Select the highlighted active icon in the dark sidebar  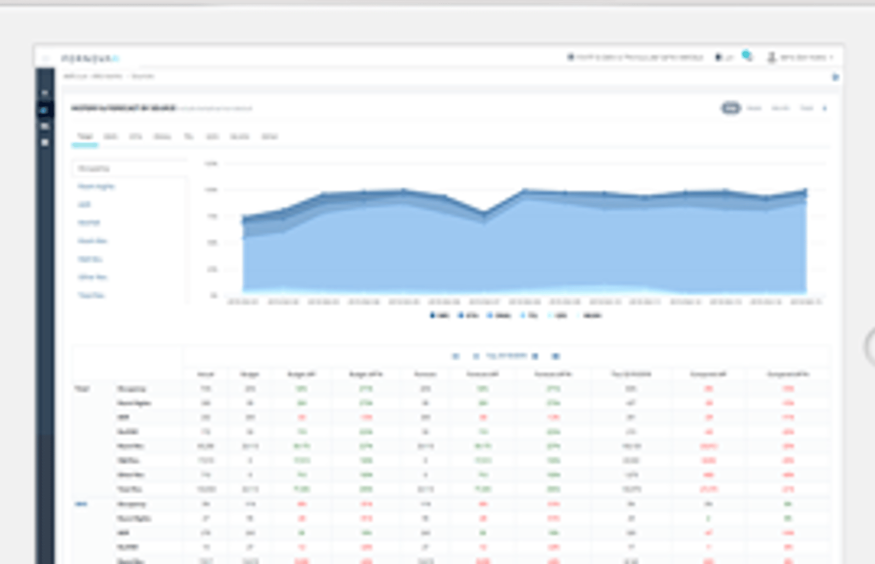(45, 110)
